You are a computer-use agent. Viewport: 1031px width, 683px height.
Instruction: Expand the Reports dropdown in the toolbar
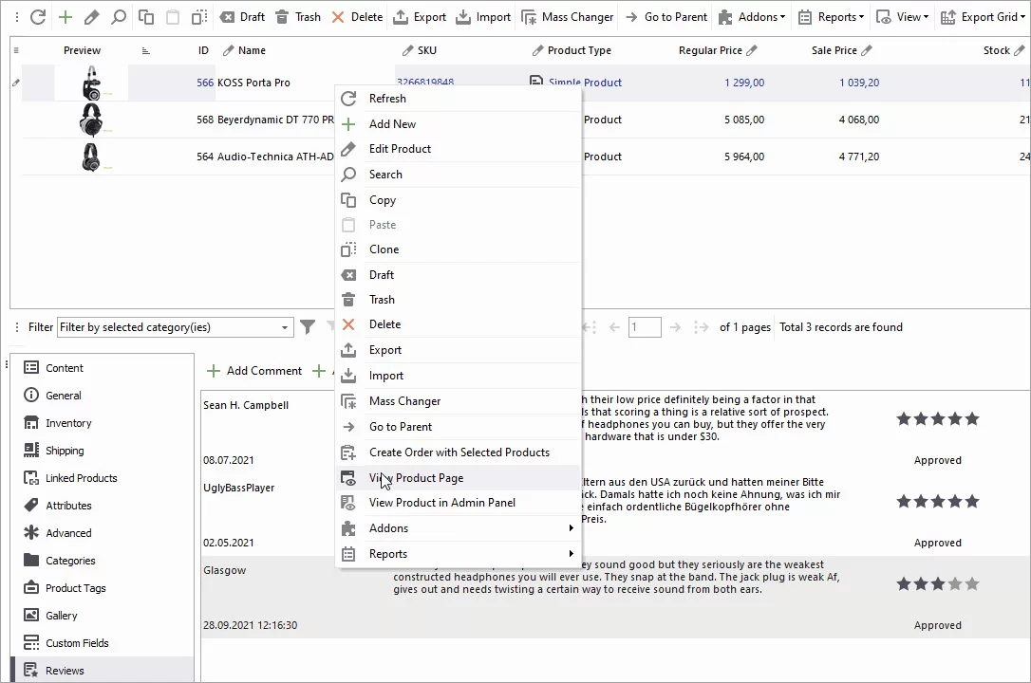pos(831,17)
